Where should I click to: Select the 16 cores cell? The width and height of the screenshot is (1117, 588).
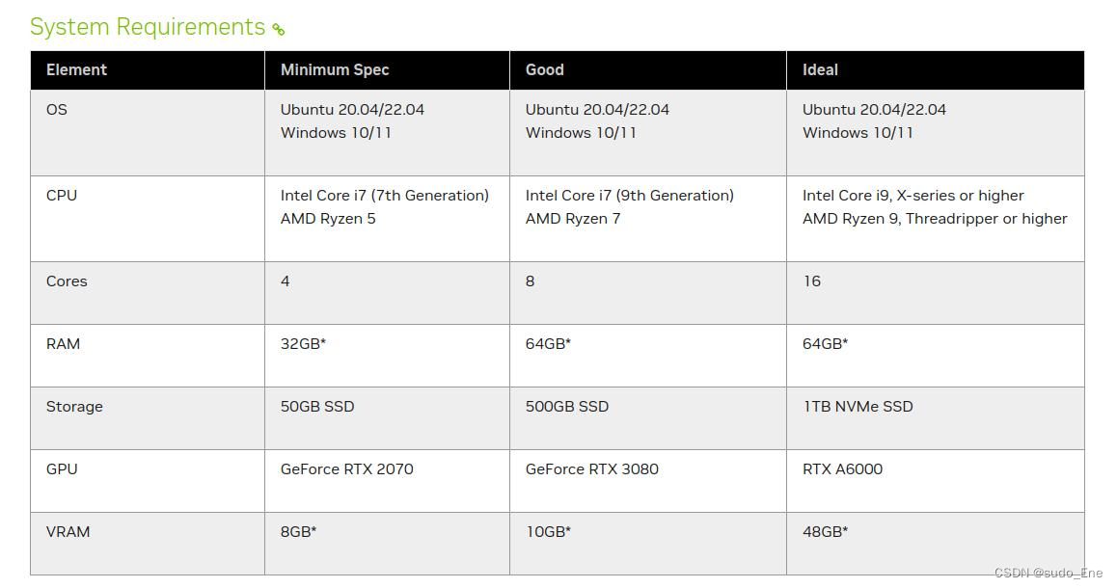click(812, 281)
